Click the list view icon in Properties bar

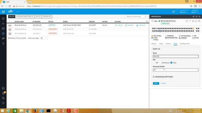(196, 17)
